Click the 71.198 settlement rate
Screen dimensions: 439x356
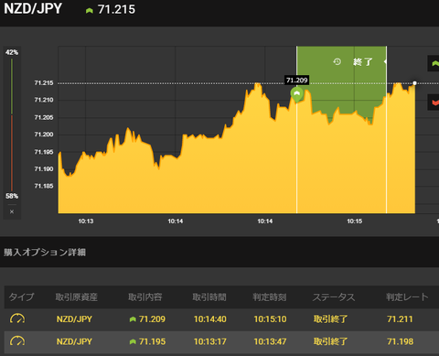[x=400, y=341]
